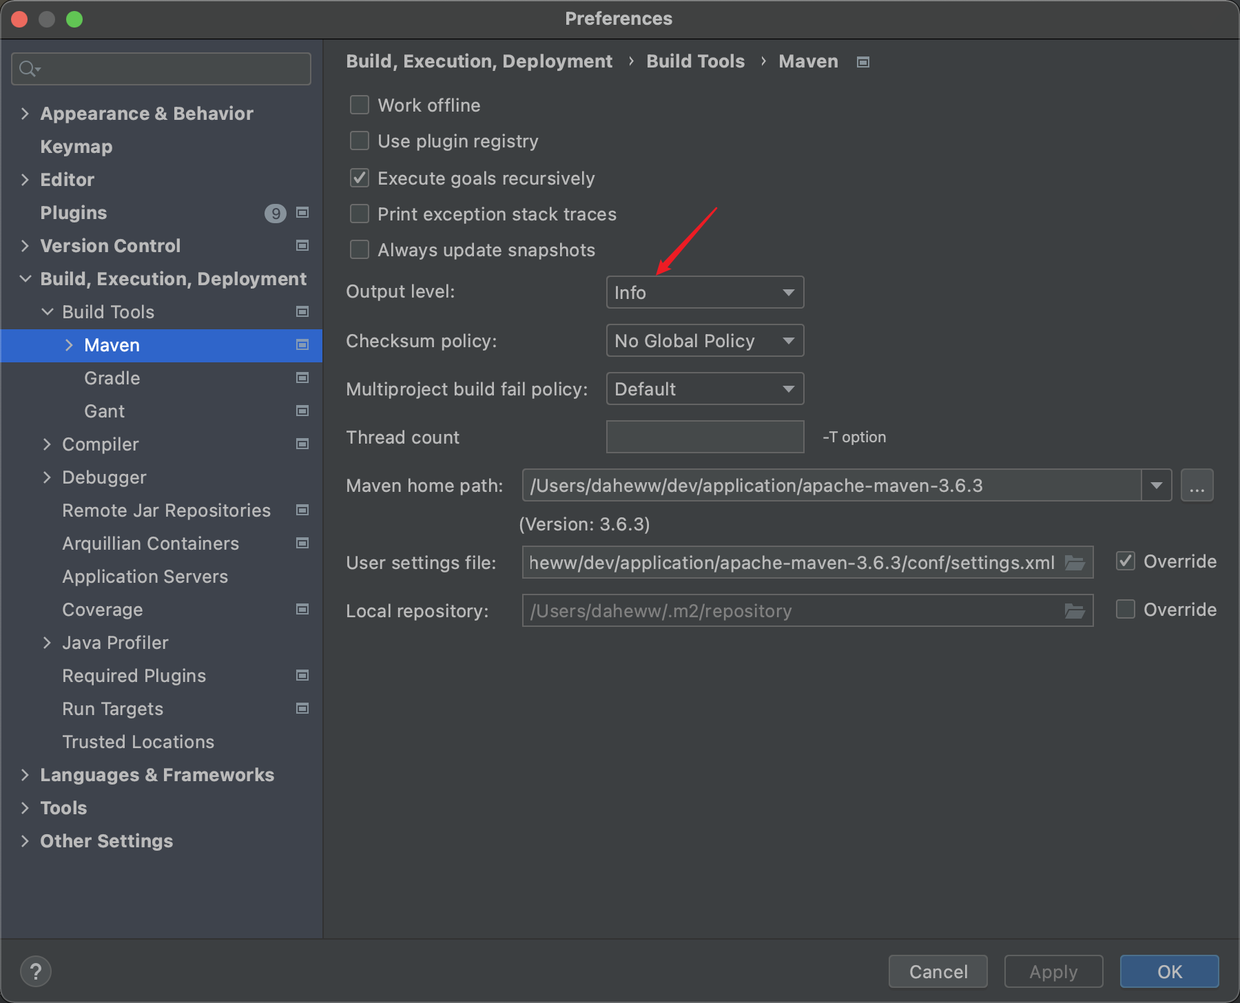The height and width of the screenshot is (1003, 1240).
Task: Expand the Debugger node
Action: coord(48,477)
